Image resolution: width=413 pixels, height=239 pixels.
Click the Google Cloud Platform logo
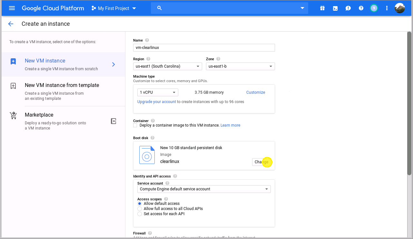[x=53, y=8]
